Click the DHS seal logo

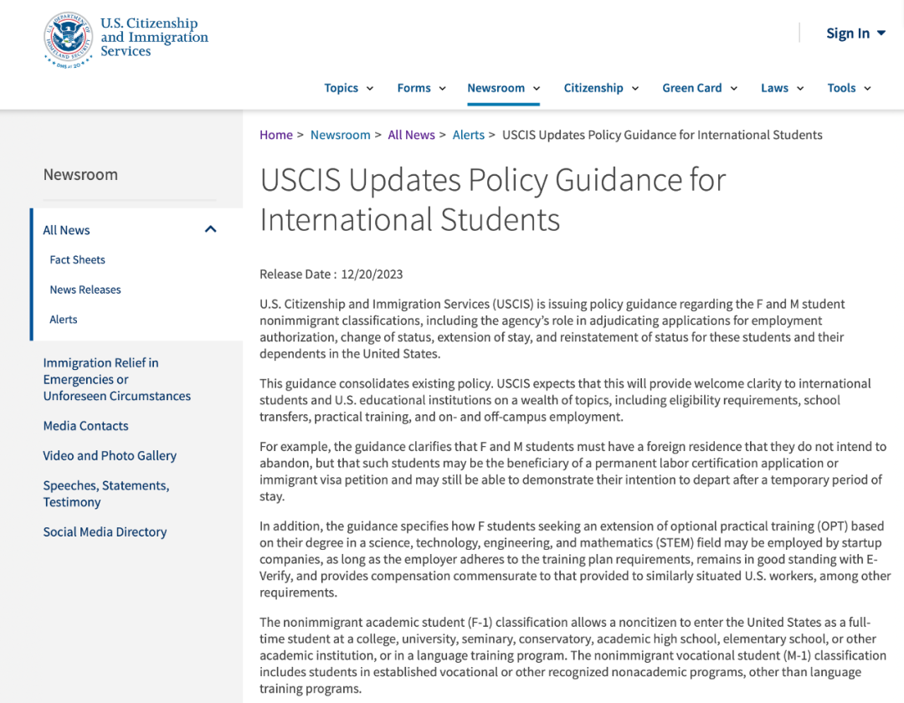point(69,40)
